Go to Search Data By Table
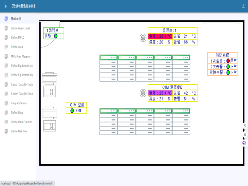The image size is (248, 186). point(18,84)
